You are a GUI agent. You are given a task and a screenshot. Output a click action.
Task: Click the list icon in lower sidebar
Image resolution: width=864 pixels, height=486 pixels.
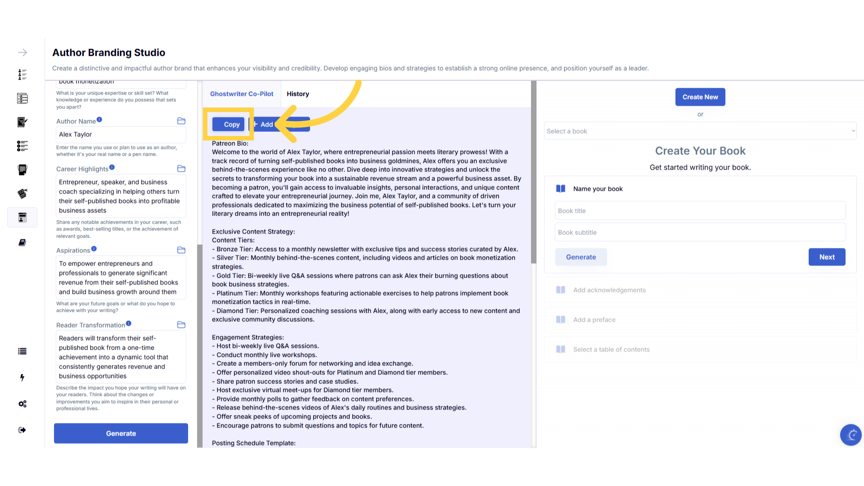[x=22, y=351]
